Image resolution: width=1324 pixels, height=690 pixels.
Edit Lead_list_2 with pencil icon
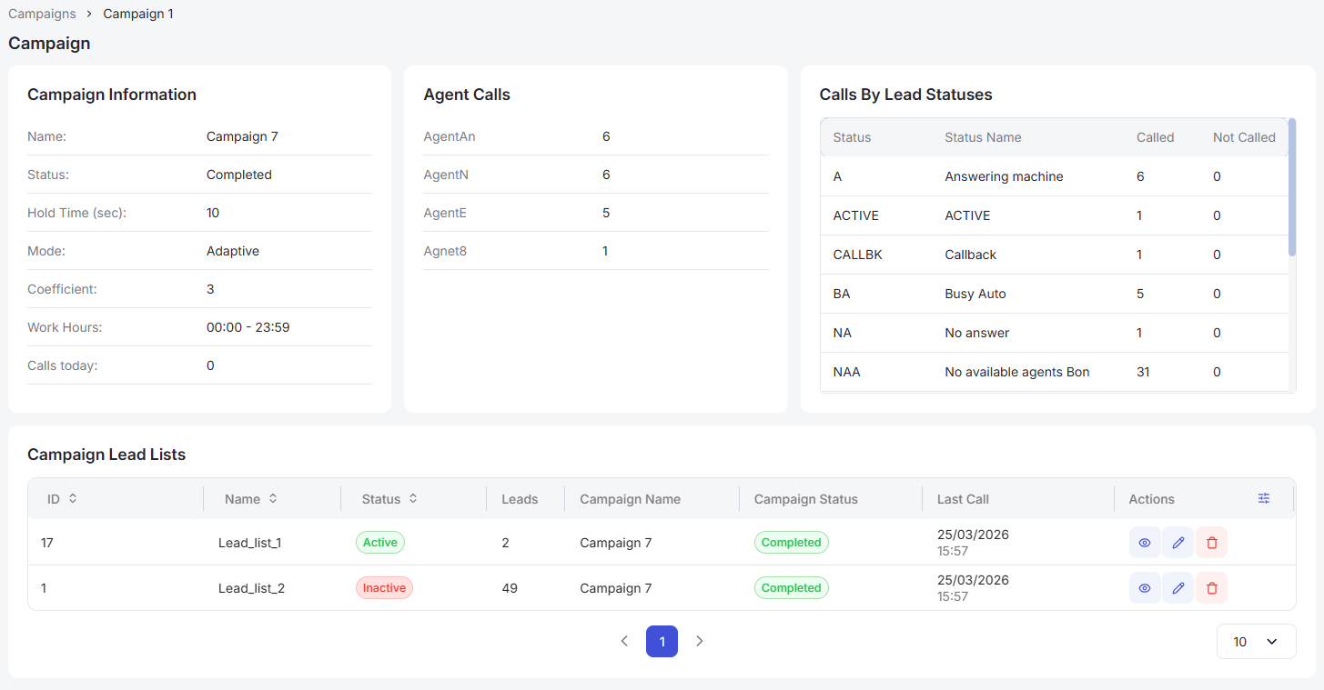point(1178,588)
